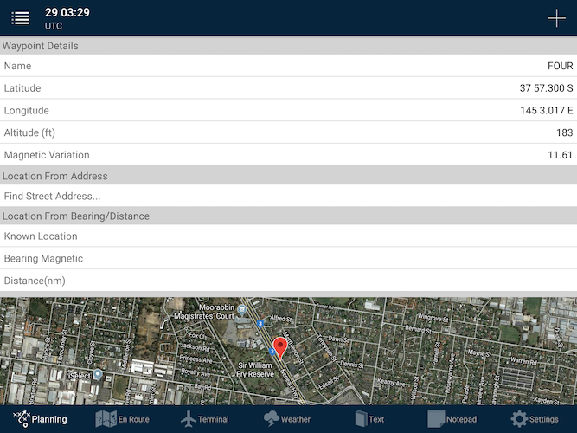Click the Moorabbin Magistrates' Court map marker

241,309
